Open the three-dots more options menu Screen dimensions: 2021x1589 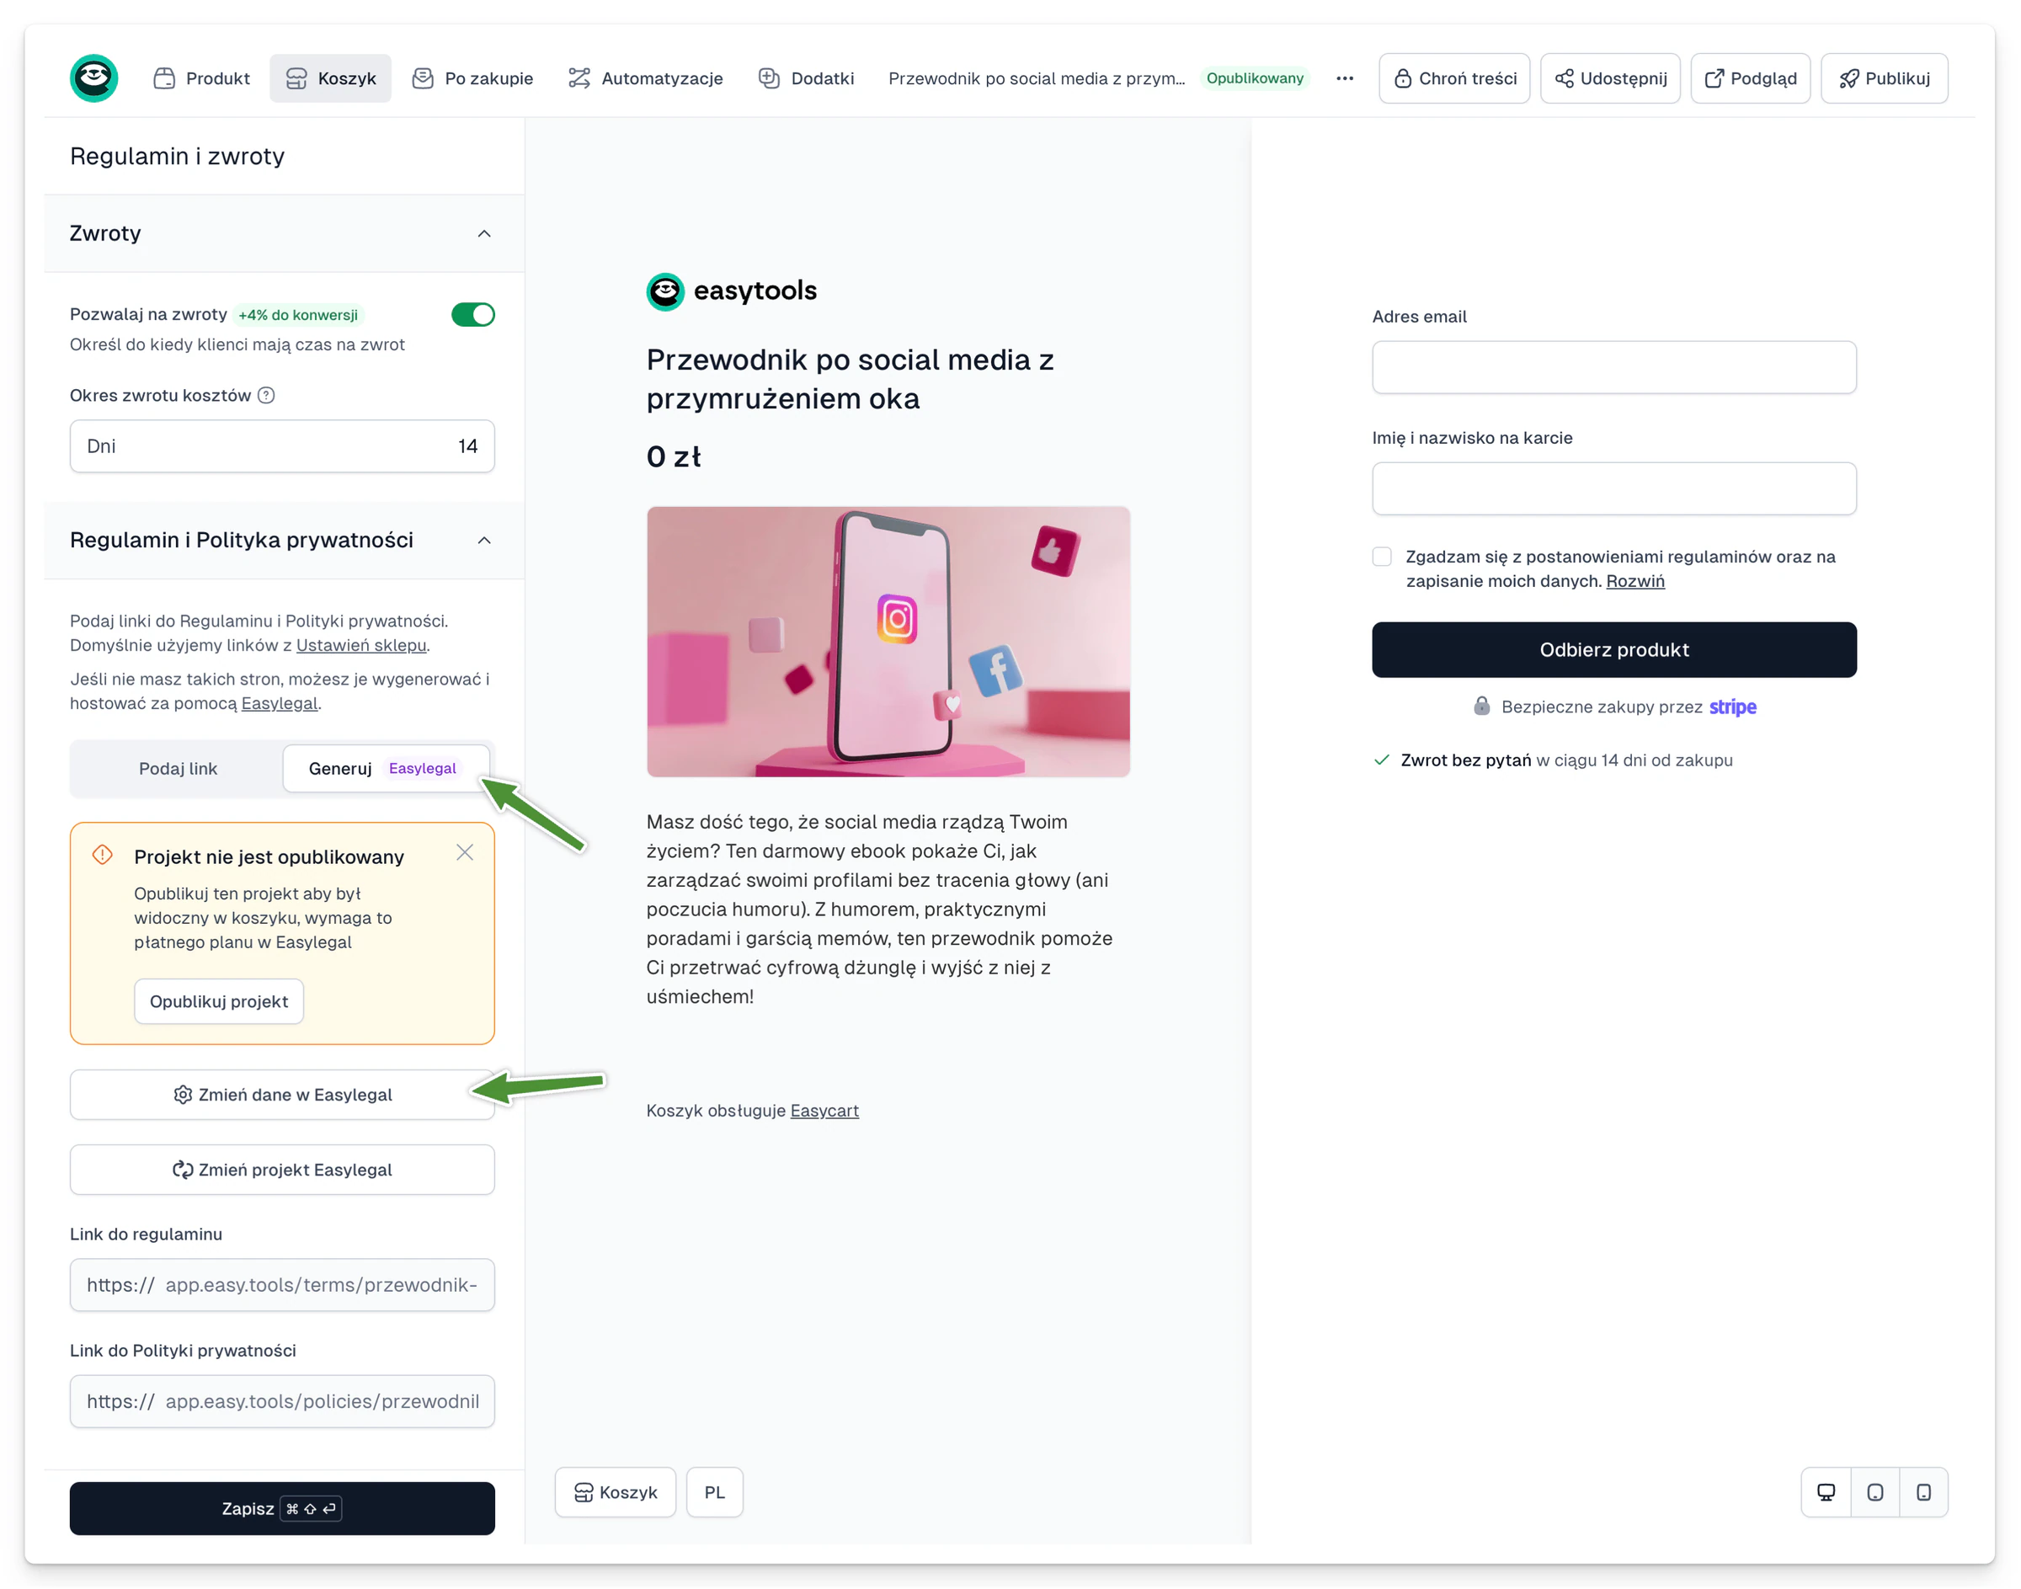1345,78
